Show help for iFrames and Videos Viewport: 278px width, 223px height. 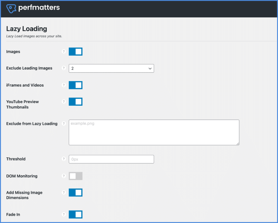[64, 85]
